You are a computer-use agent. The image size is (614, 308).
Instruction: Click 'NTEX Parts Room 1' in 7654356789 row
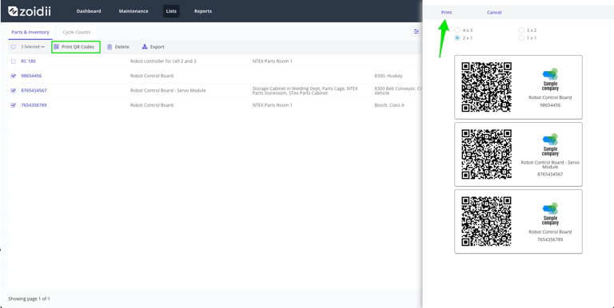coord(272,105)
